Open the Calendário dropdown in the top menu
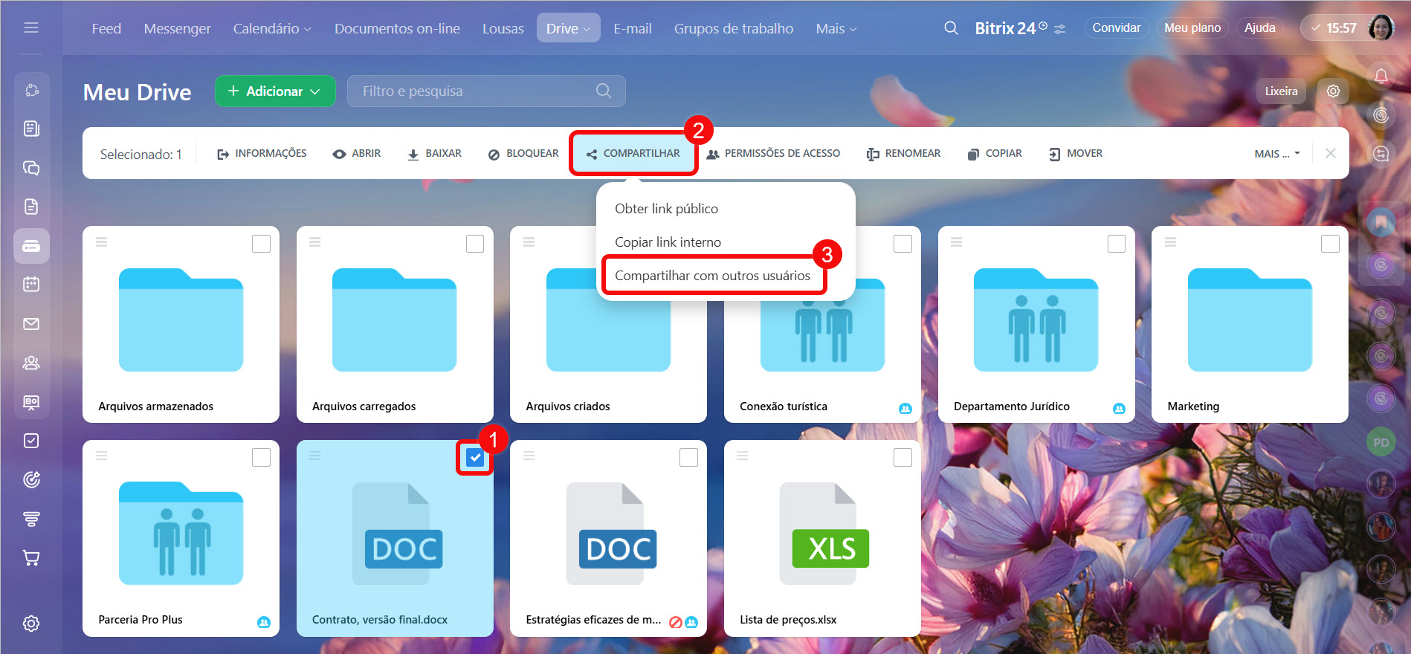This screenshot has height=654, width=1411. click(x=271, y=28)
